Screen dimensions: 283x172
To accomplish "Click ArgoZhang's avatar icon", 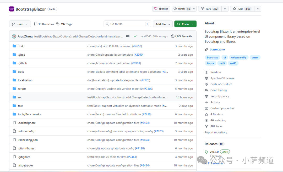I will click(x=14, y=36).
